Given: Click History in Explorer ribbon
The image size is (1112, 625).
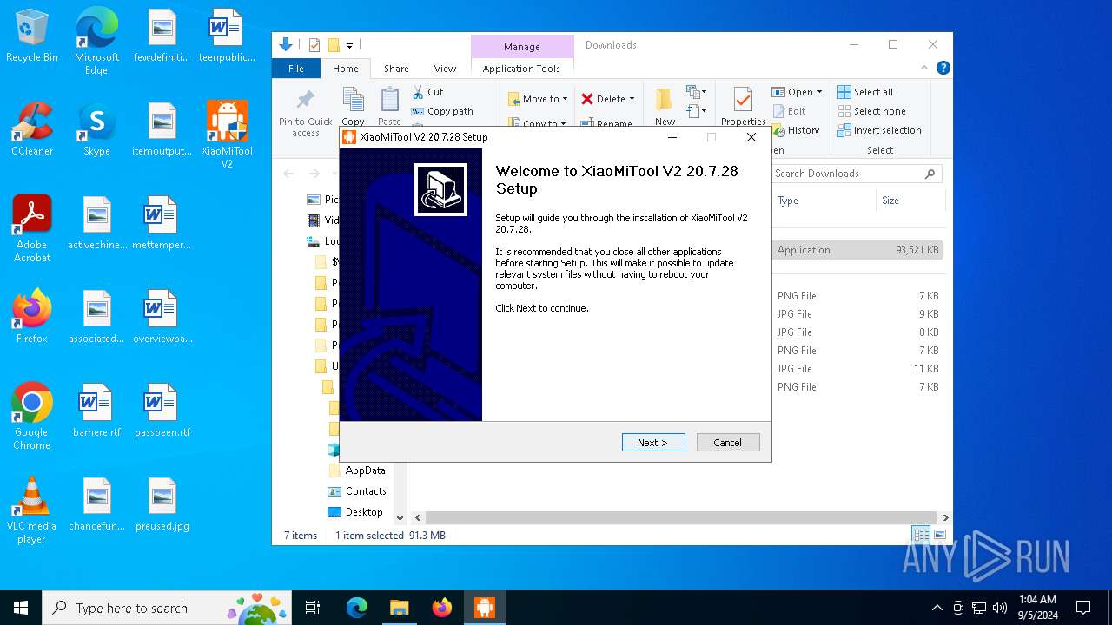Looking at the screenshot, I should tap(795, 130).
